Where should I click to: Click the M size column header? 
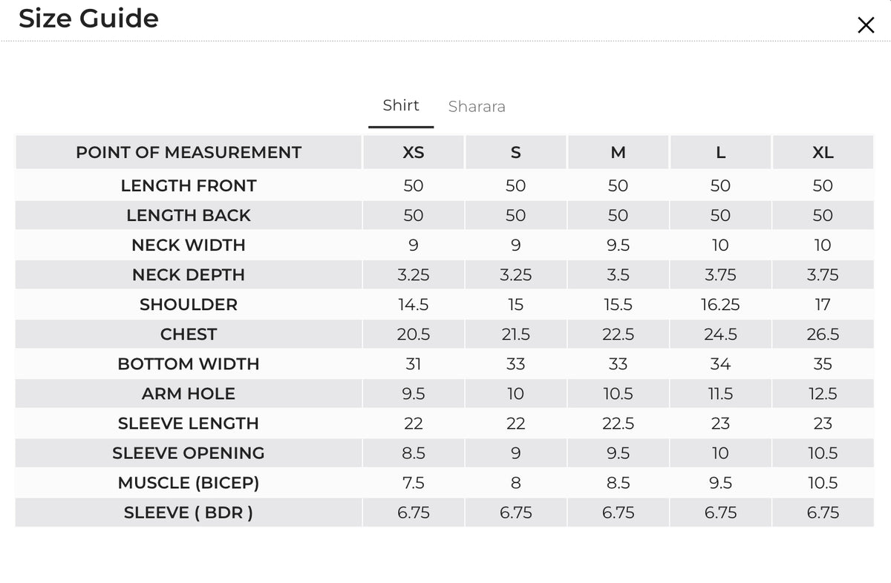[618, 152]
